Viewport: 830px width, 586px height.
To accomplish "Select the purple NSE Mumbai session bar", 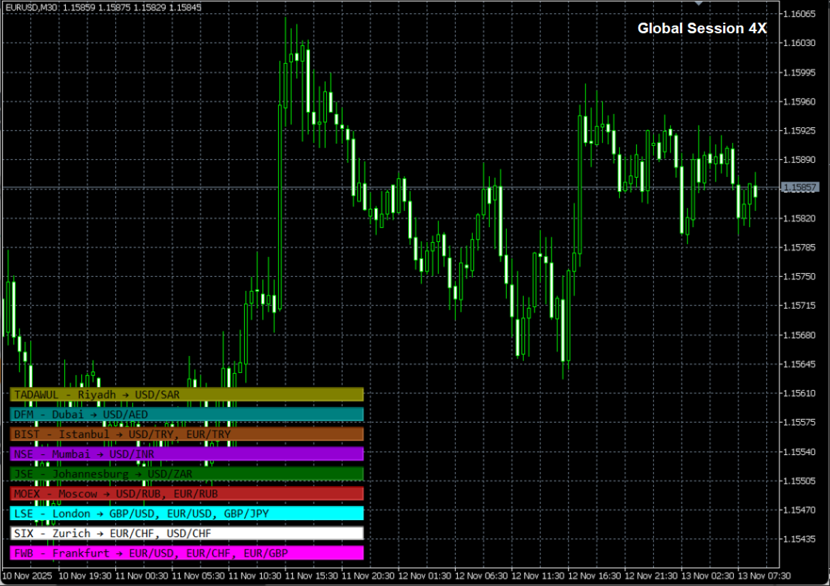I will (x=184, y=454).
